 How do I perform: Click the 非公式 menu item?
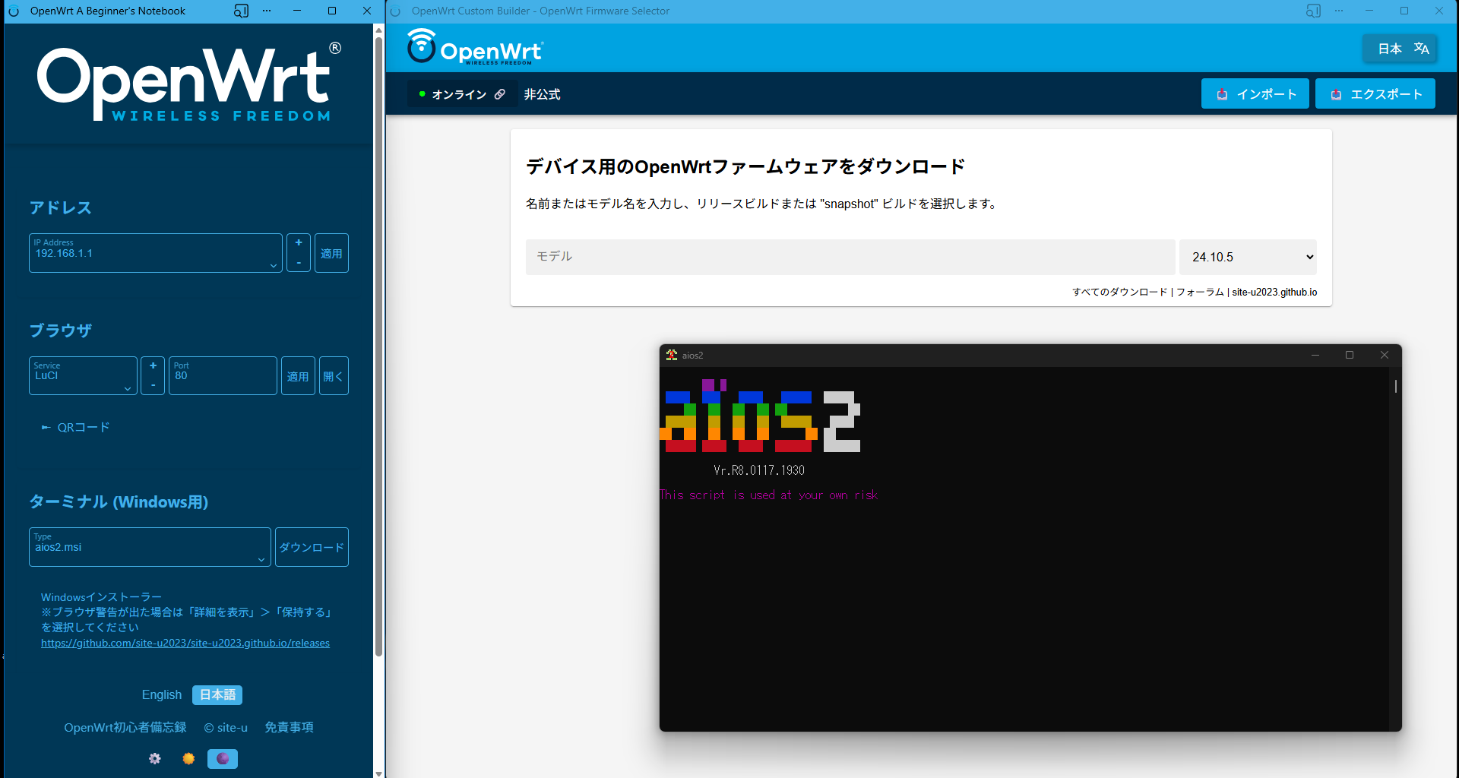coord(541,93)
